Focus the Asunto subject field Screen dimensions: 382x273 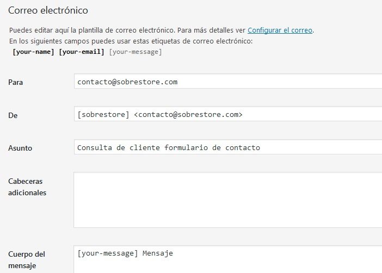click(x=228, y=147)
